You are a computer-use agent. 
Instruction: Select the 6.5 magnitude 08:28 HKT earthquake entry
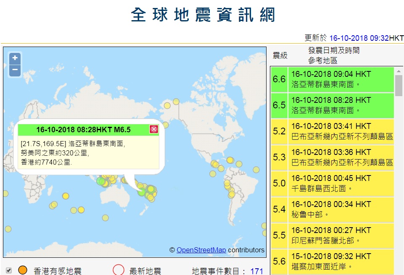pos(333,105)
